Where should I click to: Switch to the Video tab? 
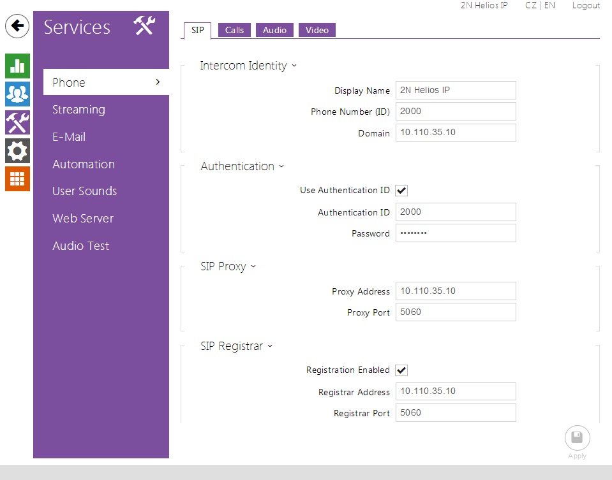(x=317, y=30)
